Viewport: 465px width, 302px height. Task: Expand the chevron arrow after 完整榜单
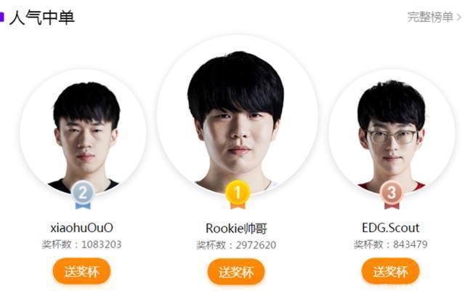[458, 17]
